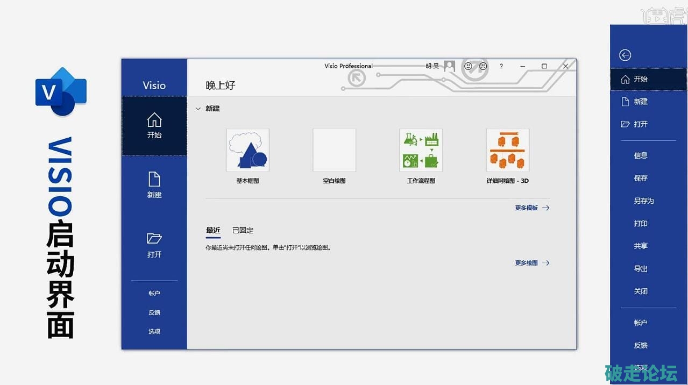
Task: Pick the 工作流程图 template thumbnail
Action: (x=421, y=150)
